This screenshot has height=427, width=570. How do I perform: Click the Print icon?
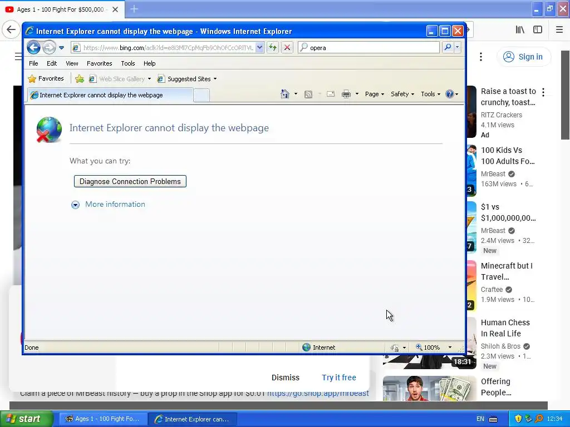coord(346,94)
